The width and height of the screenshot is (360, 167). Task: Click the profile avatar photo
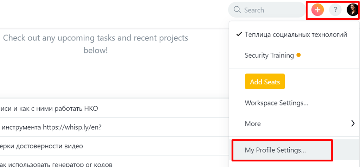coord(352,10)
